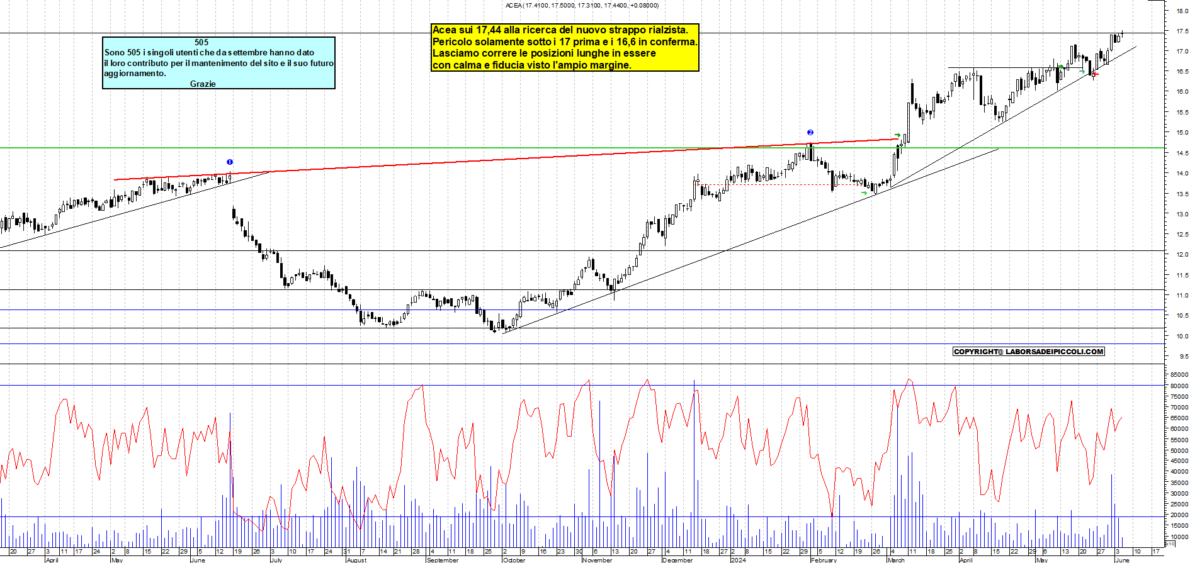Select the cyan 505 contributors note box
1190x563 pixels.
pyautogui.click(x=218, y=63)
